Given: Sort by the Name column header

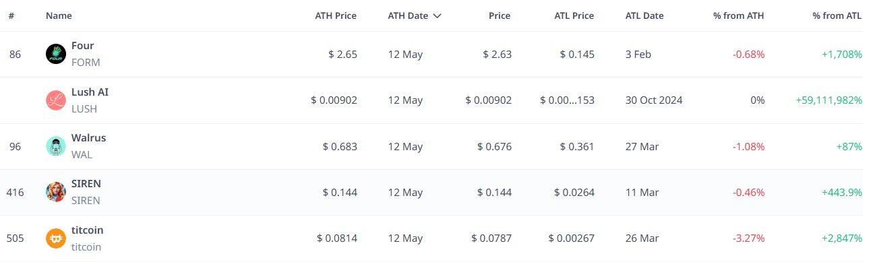Looking at the screenshot, I should click(x=59, y=15).
